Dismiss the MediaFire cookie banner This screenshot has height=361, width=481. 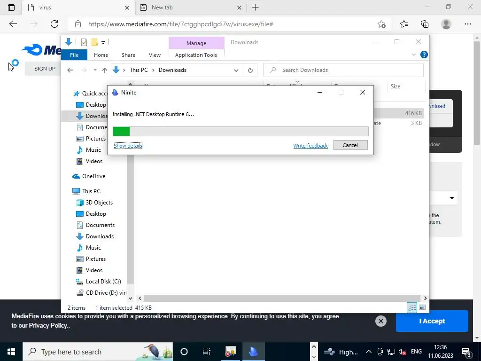tap(380, 321)
